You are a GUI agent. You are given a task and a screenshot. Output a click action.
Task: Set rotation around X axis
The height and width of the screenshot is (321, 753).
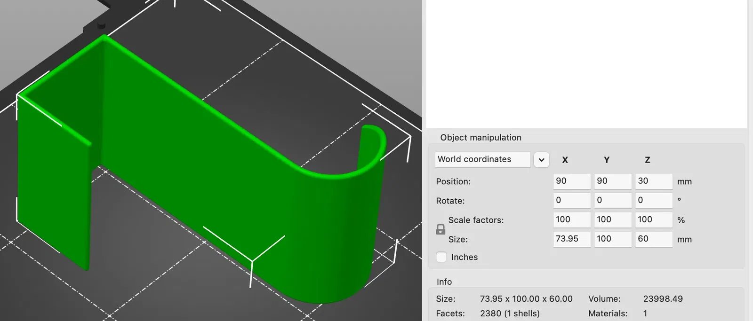coord(572,200)
